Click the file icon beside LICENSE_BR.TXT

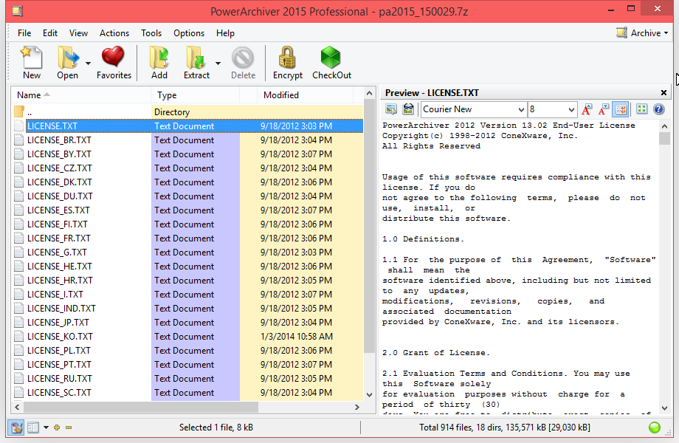coord(18,140)
